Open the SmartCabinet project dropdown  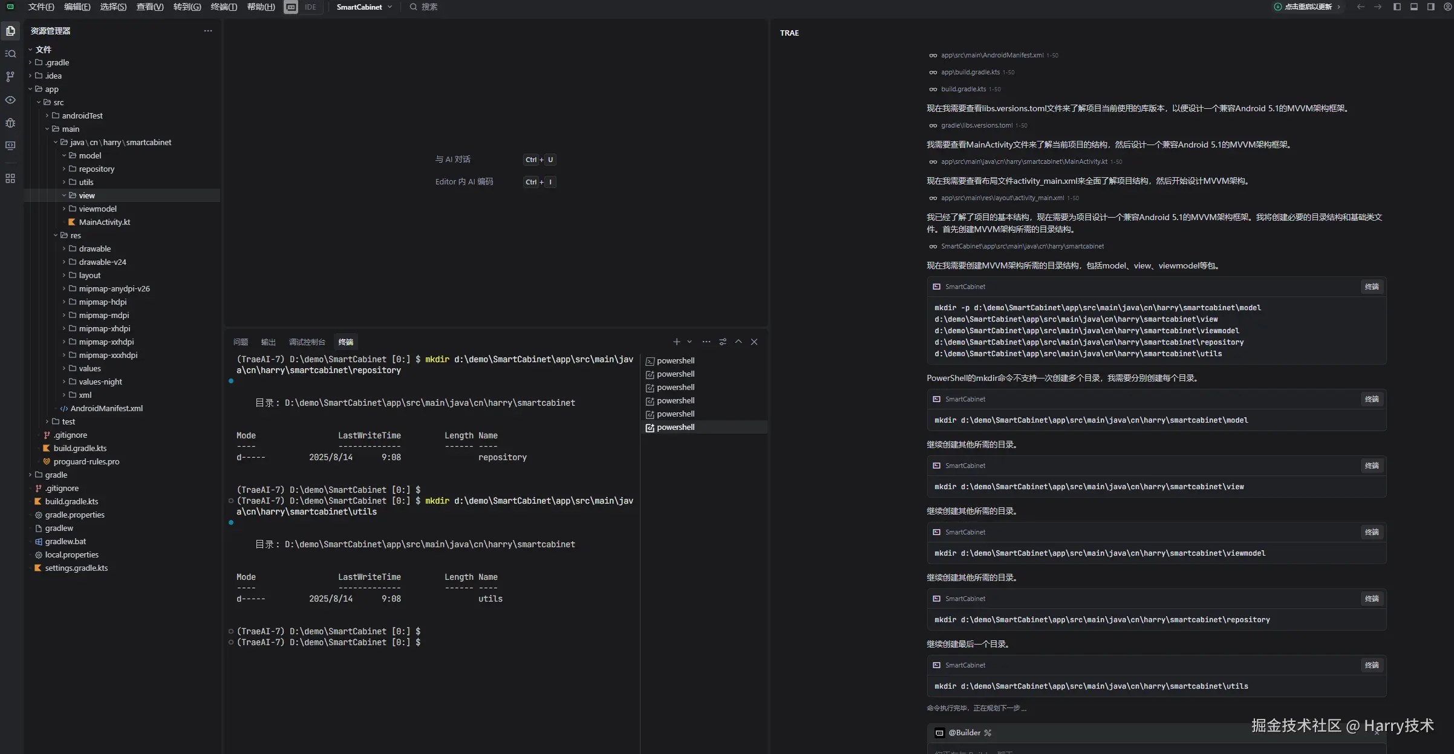point(364,7)
